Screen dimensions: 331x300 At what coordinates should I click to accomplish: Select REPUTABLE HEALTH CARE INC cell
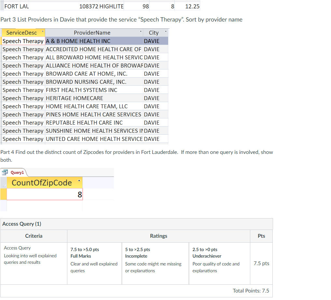(x=94, y=123)
